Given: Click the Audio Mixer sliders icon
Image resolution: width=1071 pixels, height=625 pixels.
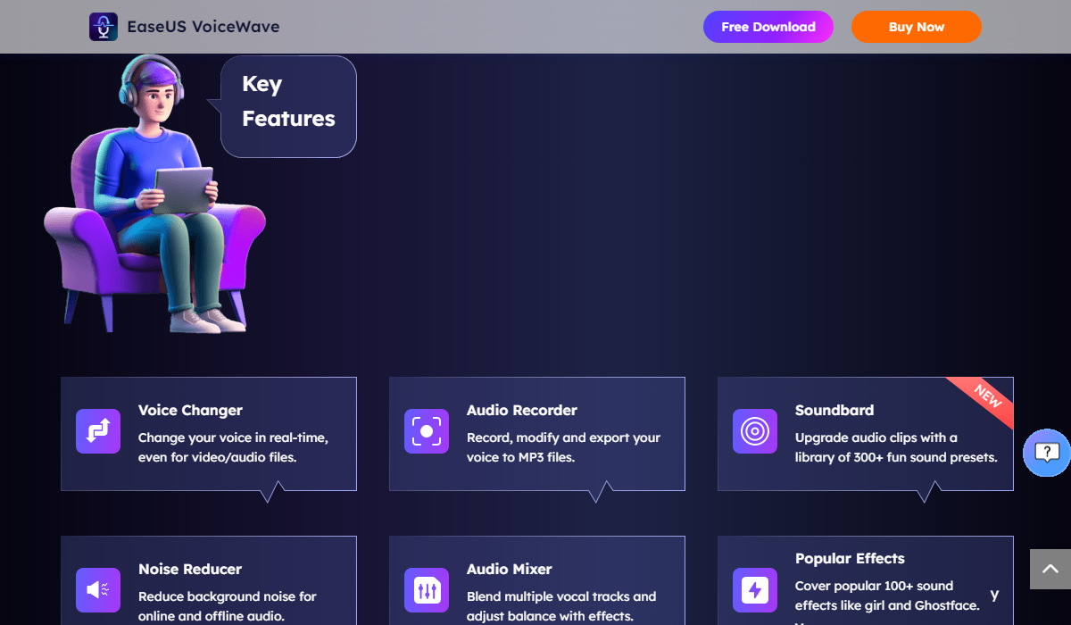Looking at the screenshot, I should (x=427, y=590).
